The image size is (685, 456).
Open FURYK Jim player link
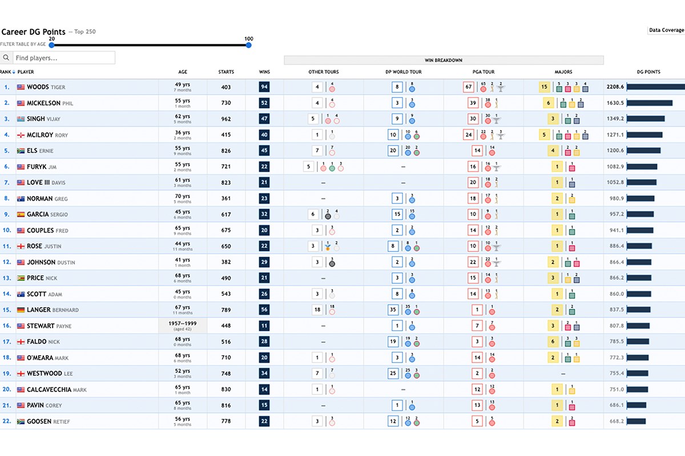click(x=42, y=167)
